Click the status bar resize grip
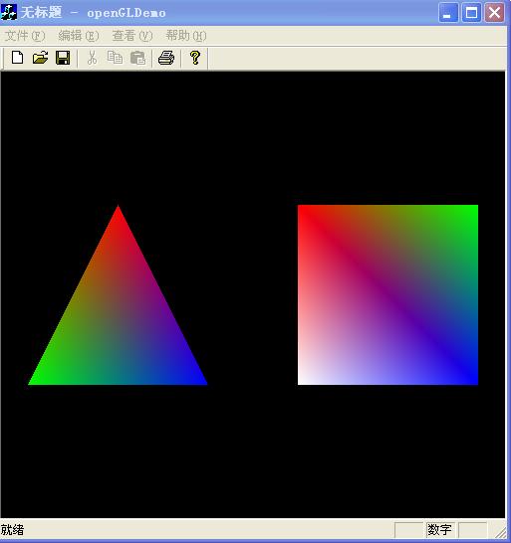The width and height of the screenshot is (511, 543). tap(500, 532)
